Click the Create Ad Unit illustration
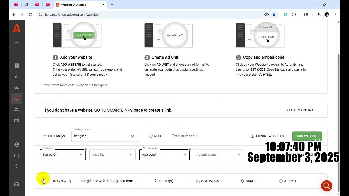Image resolution: width=349 pixels, height=196 pixels. (169, 35)
